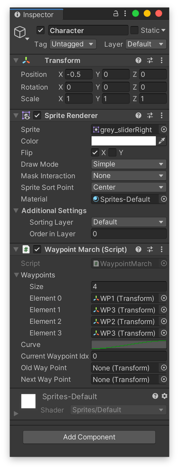This screenshot has width=179, height=469.
Task: Enable the Static checkbox
Action: tap(134, 30)
